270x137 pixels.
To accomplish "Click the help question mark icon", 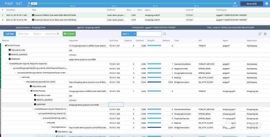I will pos(265,34).
